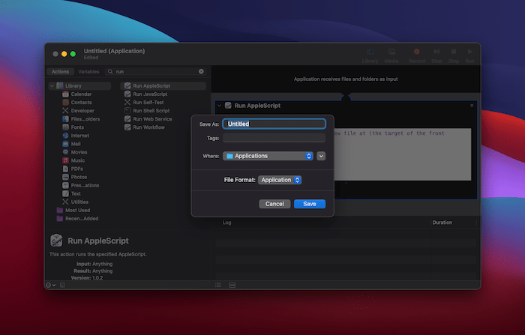Open the Media toolbar button
The height and width of the screenshot is (335, 525).
[391, 55]
